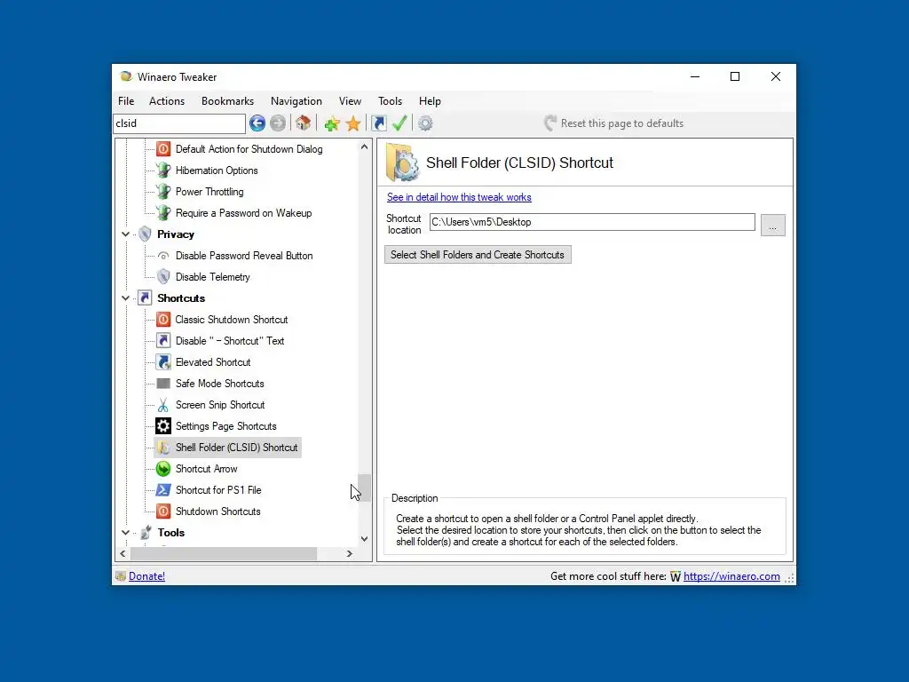Click the browse ellipsis button
The width and height of the screenshot is (909, 682).
pyautogui.click(x=773, y=225)
